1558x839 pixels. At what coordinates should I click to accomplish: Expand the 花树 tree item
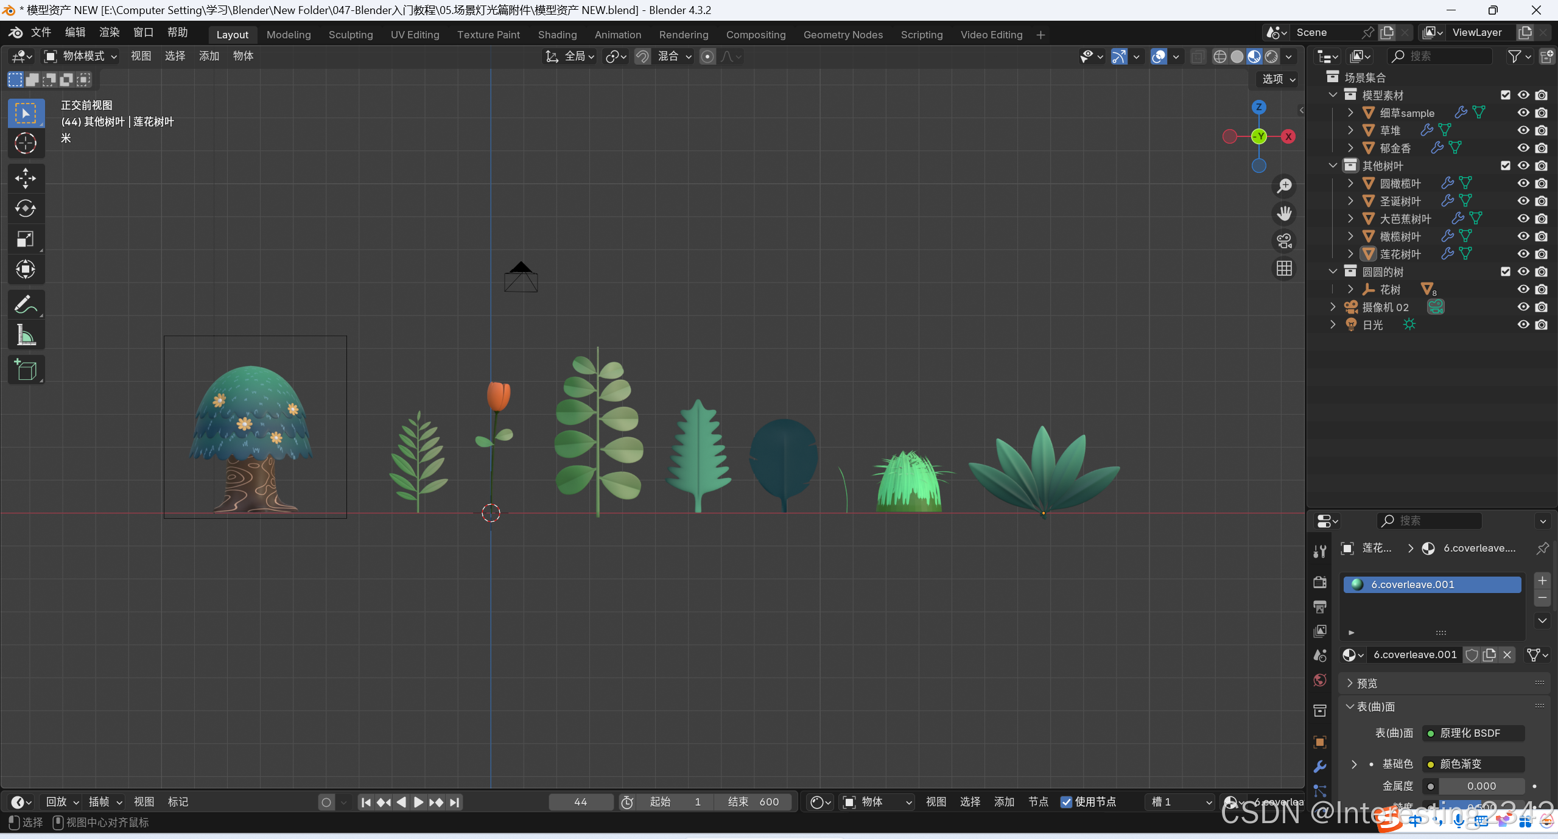click(x=1350, y=289)
